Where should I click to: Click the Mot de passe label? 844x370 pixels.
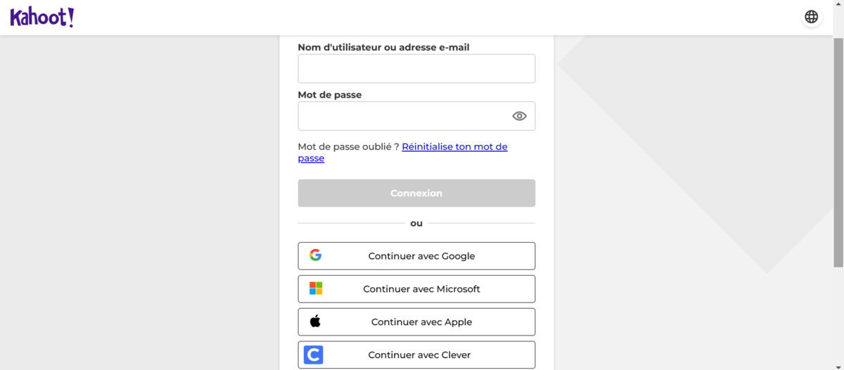point(330,94)
